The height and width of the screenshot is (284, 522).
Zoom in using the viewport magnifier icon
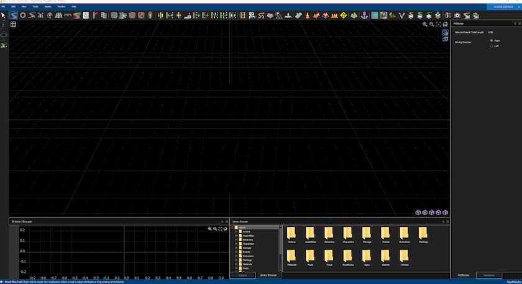coord(426,24)
